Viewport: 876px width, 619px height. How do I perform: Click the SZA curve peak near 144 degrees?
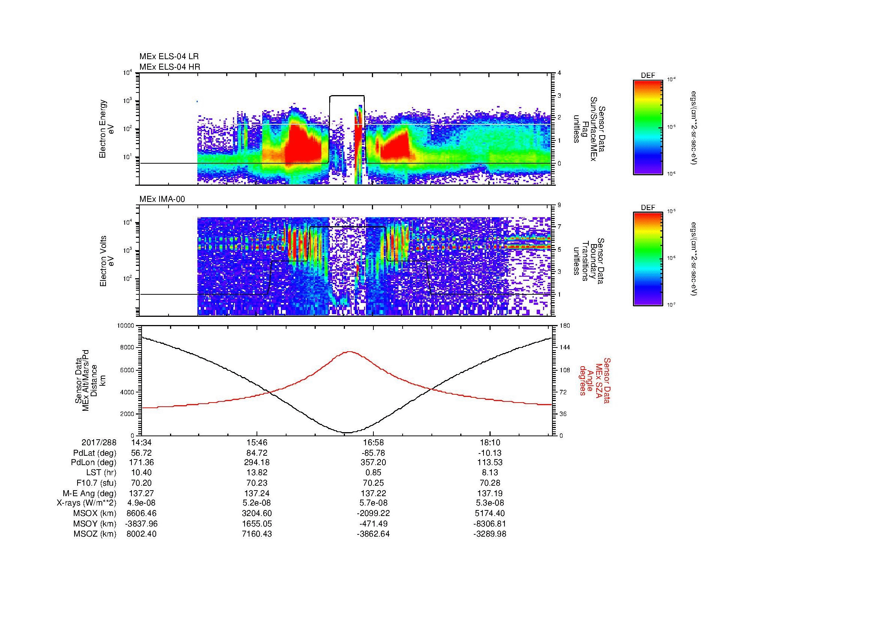[x=349, y=352]
